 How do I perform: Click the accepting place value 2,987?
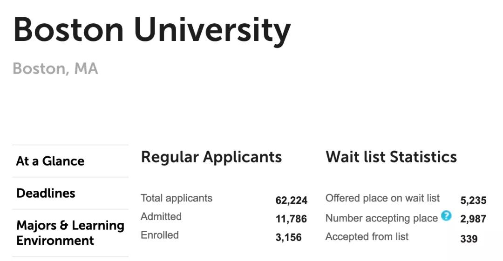(x=473, y=219)
